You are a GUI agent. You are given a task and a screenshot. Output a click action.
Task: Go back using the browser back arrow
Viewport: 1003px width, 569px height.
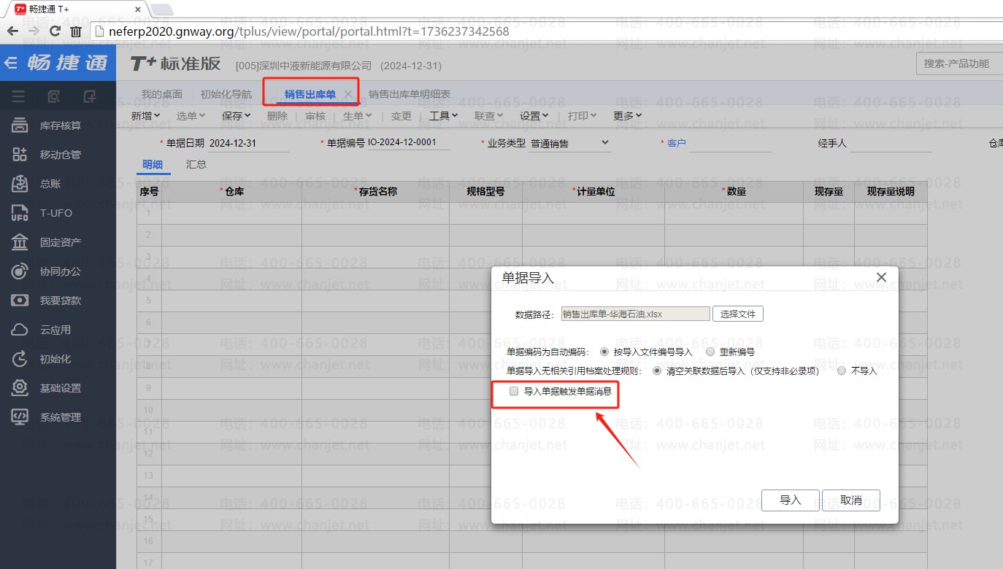pyautogui.click(x=12, y=31)
